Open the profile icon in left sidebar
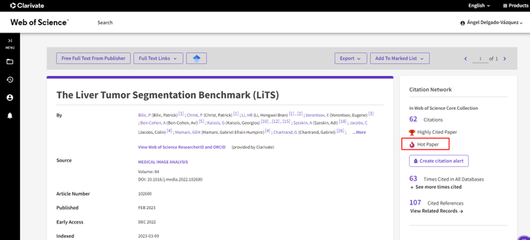Viewport: 530px width, 240px height. [x=10, y=97]
